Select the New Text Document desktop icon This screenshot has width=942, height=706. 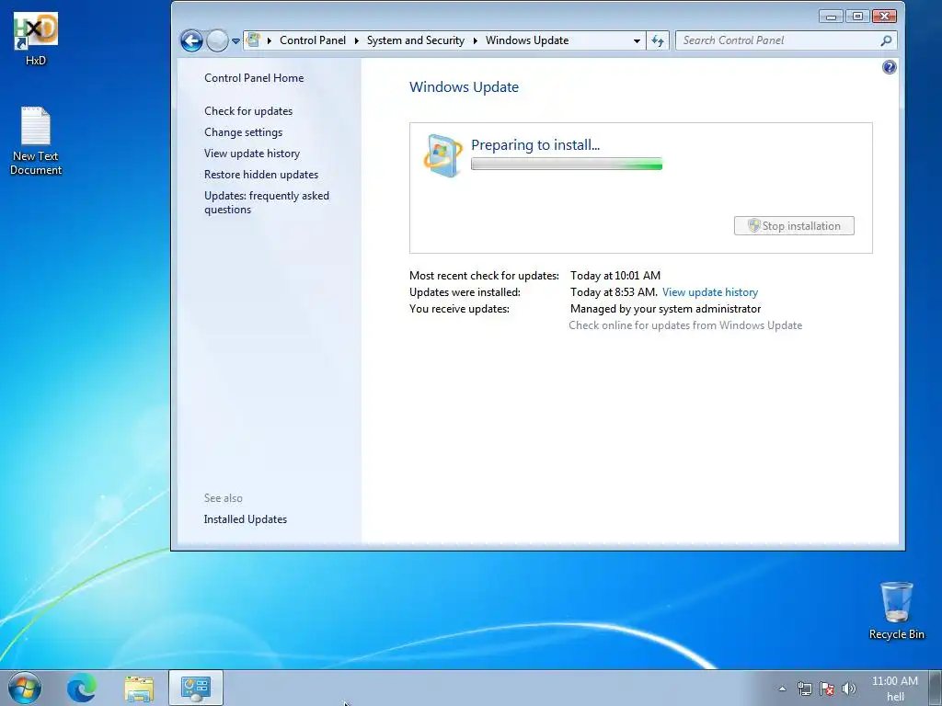pos(36,141)
